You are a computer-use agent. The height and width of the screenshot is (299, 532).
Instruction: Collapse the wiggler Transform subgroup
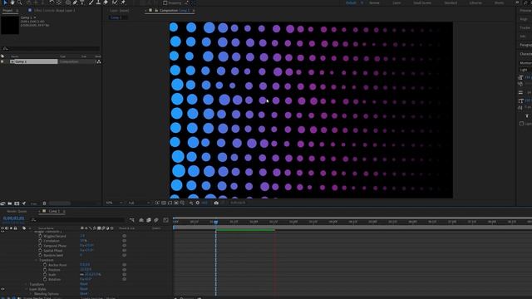click(x=36, y=260)
